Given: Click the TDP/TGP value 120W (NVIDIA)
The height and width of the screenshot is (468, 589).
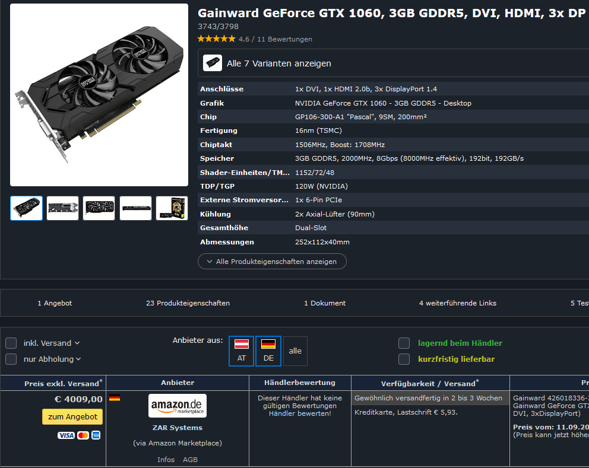Looking at the screenshot, I should click(x=321, y=186).
